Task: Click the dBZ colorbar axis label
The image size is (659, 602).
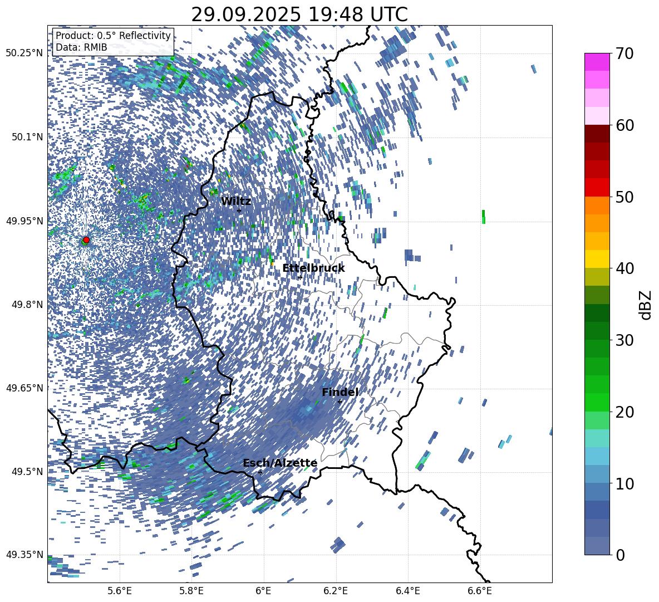Action: [x=646, y=305]
